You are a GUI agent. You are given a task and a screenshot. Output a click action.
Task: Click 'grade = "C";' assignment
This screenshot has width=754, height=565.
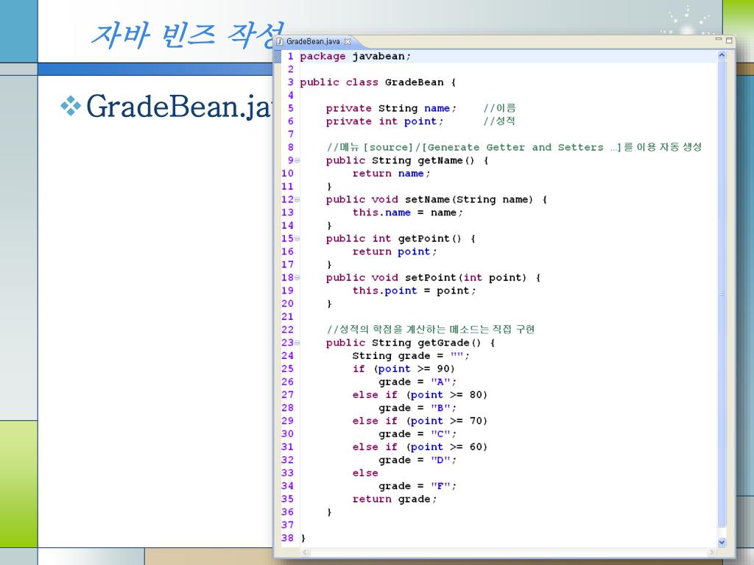click(x=417, y=434)
